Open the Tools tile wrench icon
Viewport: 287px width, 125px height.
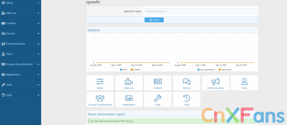pyautogui.click(x=158, y=98)
